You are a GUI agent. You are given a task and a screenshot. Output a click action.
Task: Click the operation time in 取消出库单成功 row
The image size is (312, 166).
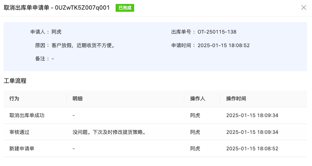252,115
